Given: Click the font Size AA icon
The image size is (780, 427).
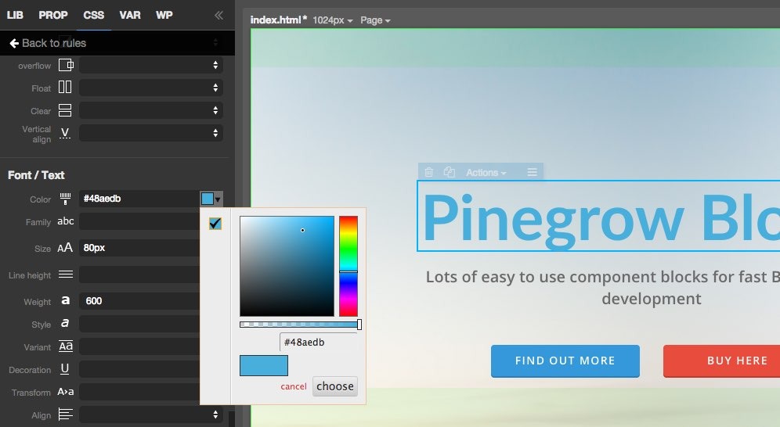Looking at the screenshot, I should tap(65, 248).
